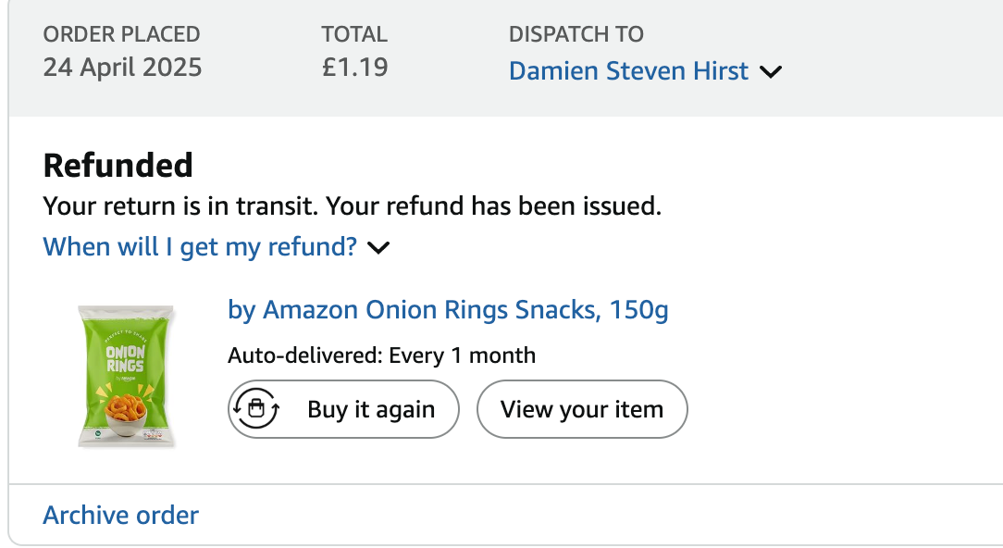Click the 24 April 2025 order date
The width and height of the screenshot is (1003, 548).
[122, 68]
